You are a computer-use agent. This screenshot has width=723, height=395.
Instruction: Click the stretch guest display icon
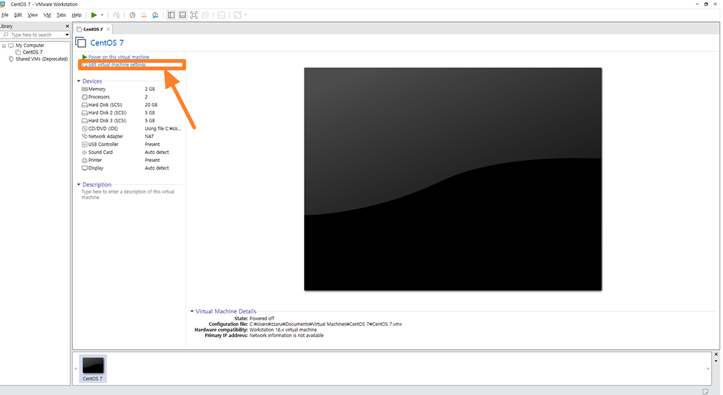(238, 15)
